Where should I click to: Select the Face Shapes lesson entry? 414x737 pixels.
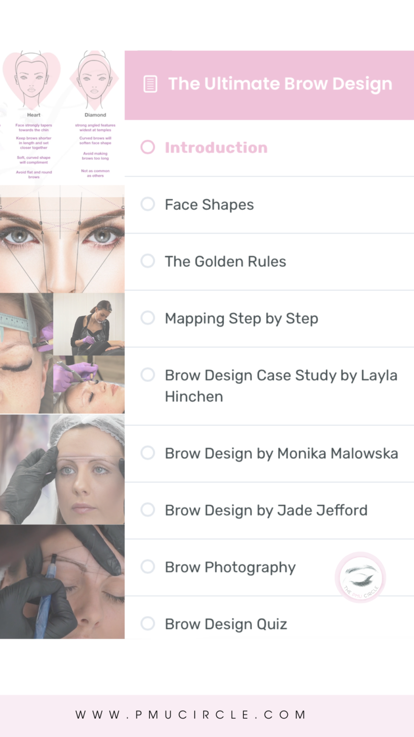(209, 204)
